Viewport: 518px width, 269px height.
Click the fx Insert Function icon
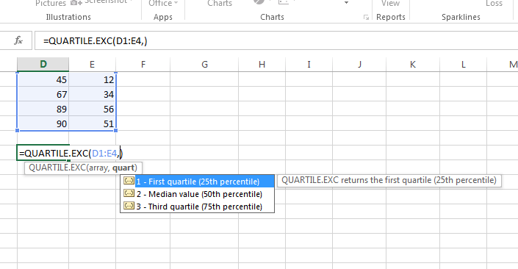pyautogui.click(x=18, y=40)
